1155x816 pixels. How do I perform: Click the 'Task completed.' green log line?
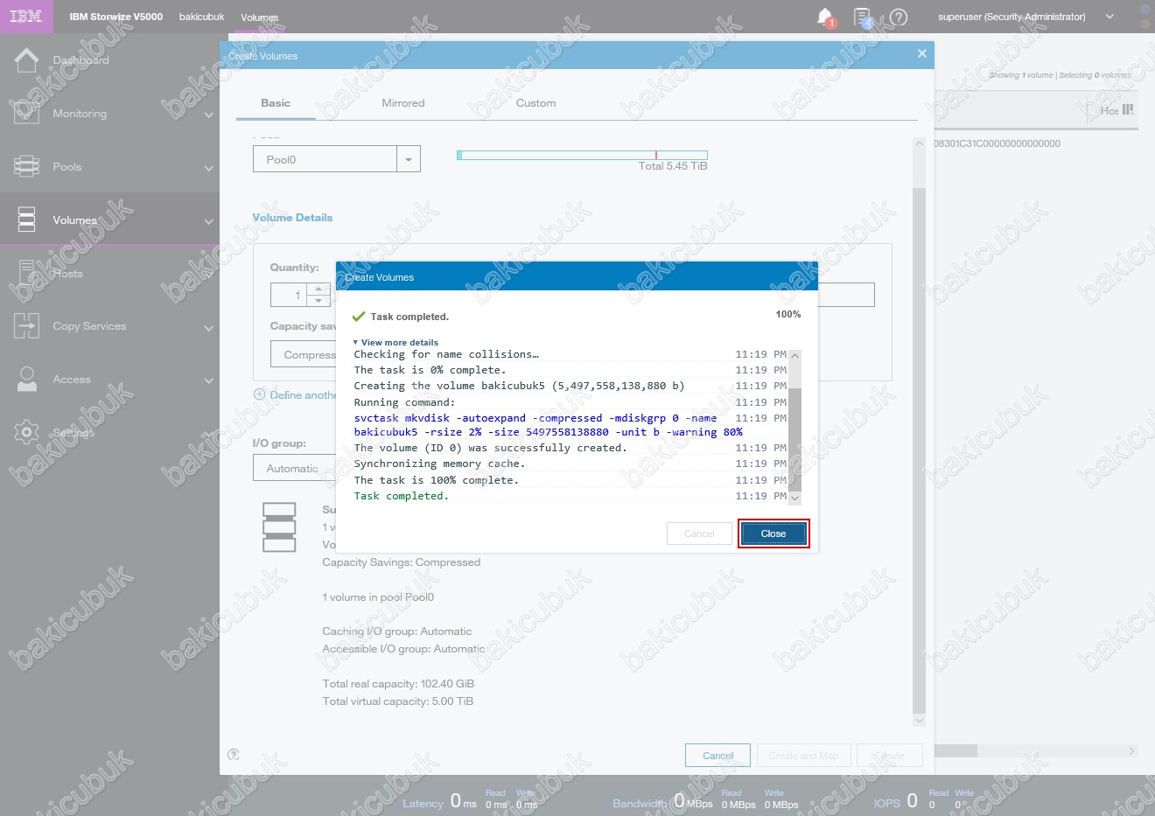401,496
